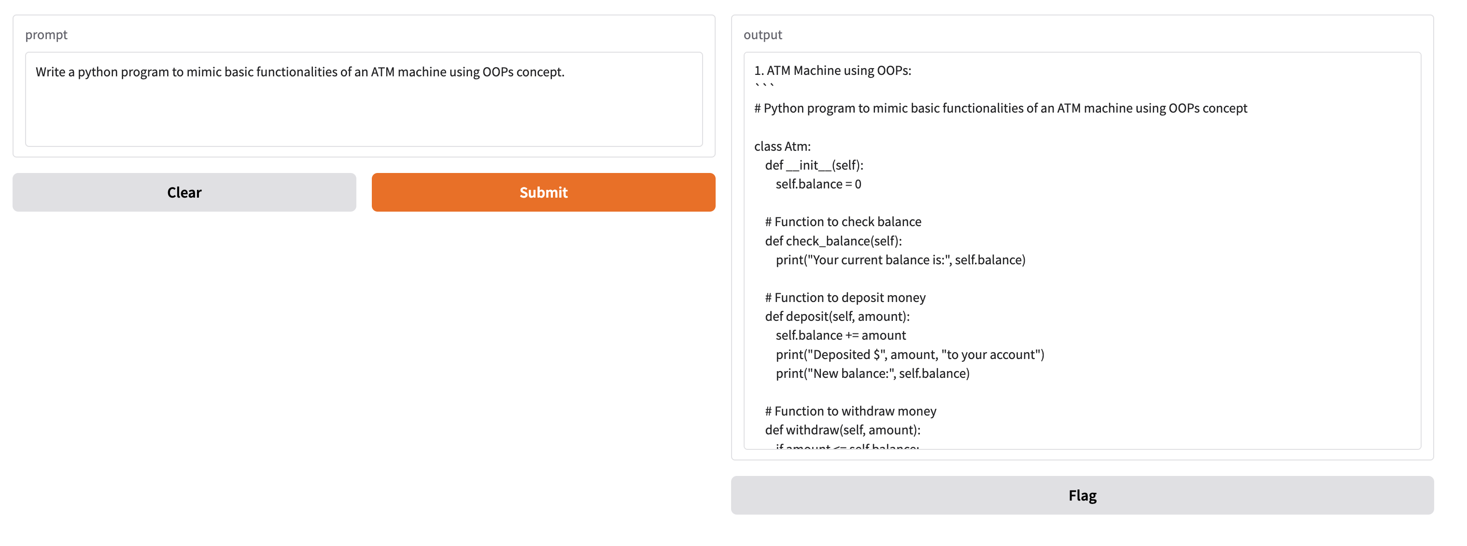Click the 'prompt' label text

[x=46, y=35]
